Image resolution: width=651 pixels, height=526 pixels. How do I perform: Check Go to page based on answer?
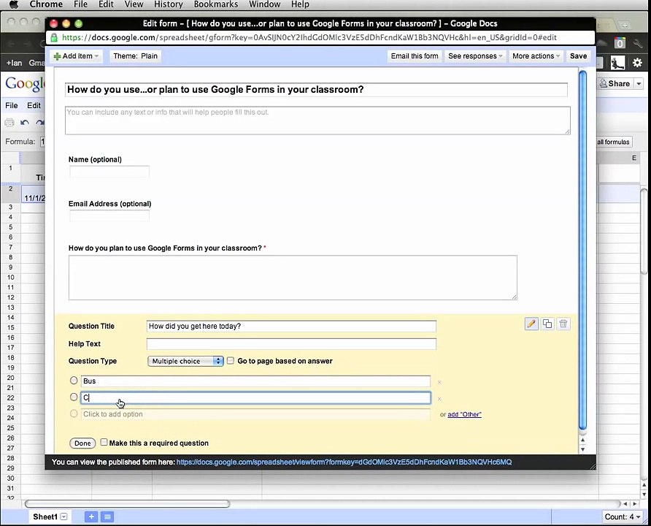231,361
